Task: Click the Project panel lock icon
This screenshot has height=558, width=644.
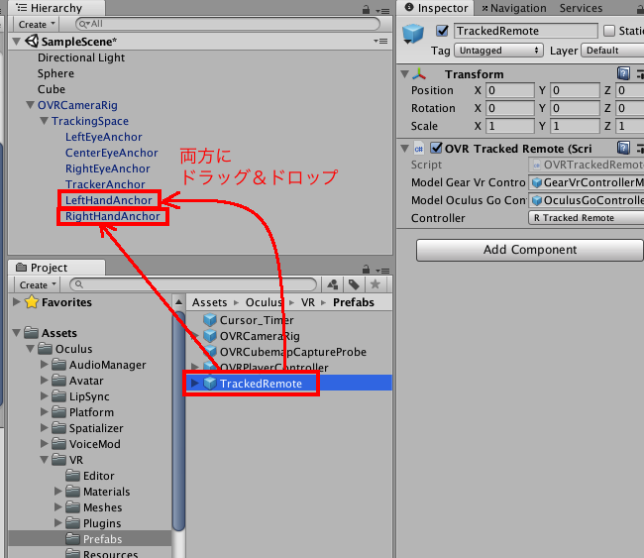Action: [x=366, y=270]
